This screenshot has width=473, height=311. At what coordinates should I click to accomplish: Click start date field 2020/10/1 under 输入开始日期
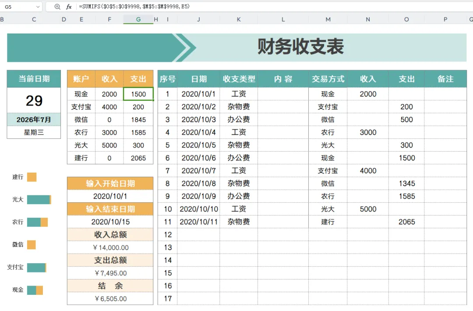(x=110, y=196)
